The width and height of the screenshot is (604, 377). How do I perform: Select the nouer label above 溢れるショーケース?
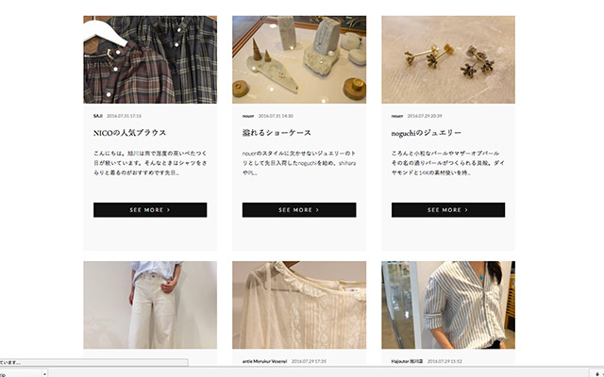point(248,116)
